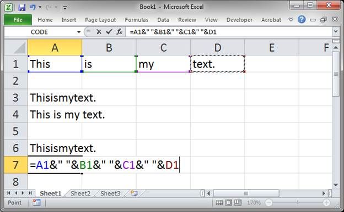344x212 pixels.
Task: Zoom out with the minus button
Action: coord(268,203)
